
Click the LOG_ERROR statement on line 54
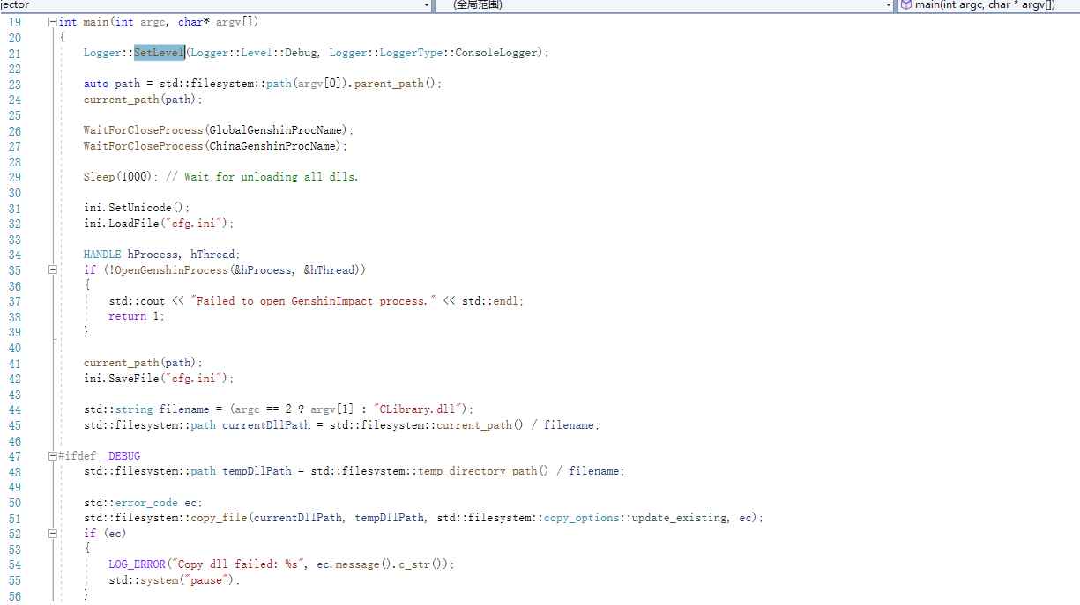tap(137, 564)
